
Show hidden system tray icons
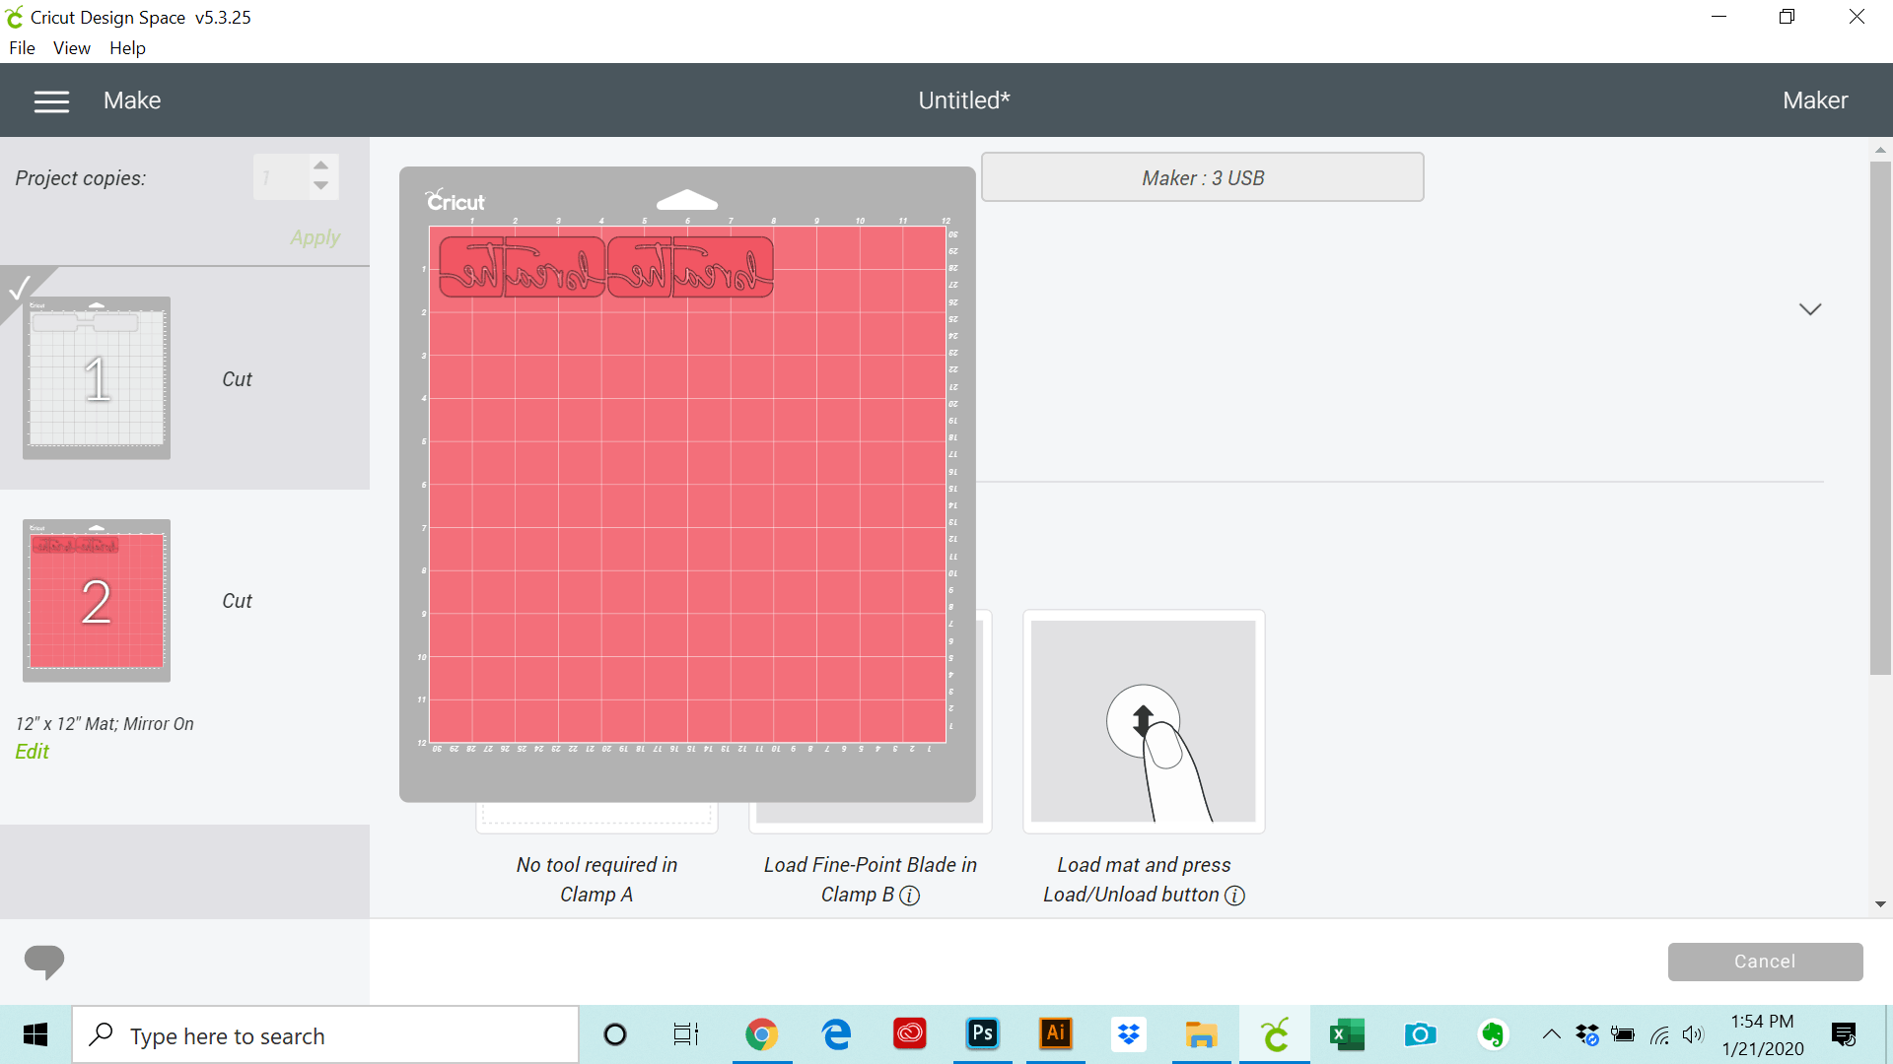coord(1551,1034)
